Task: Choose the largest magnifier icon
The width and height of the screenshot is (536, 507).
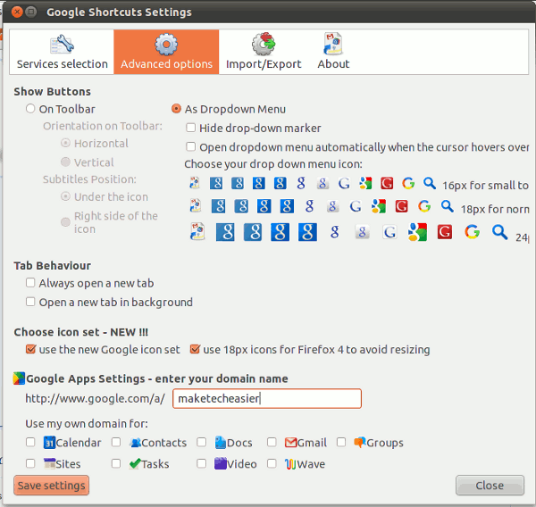Action: pyautogui.click(x=499, y=232)
